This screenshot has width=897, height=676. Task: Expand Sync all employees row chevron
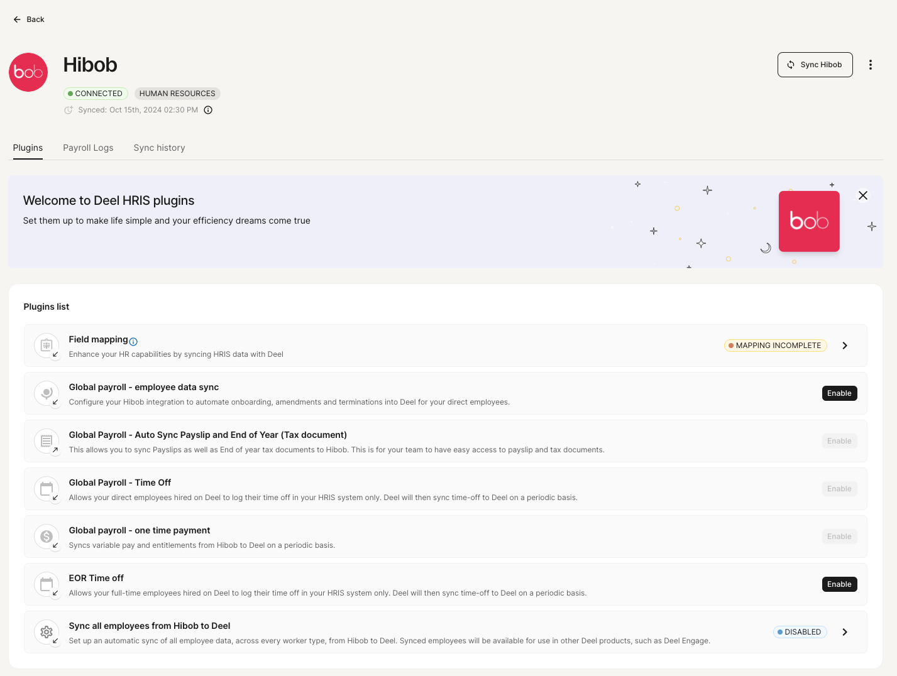click(x=845, y=632)
